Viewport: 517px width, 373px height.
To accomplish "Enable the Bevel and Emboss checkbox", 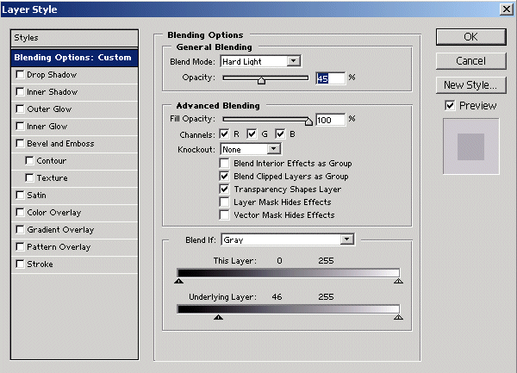I will [20, 143].
